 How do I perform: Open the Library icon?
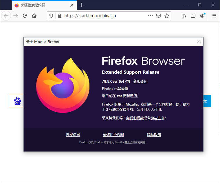pyautogui.click(x=184, y=16)
